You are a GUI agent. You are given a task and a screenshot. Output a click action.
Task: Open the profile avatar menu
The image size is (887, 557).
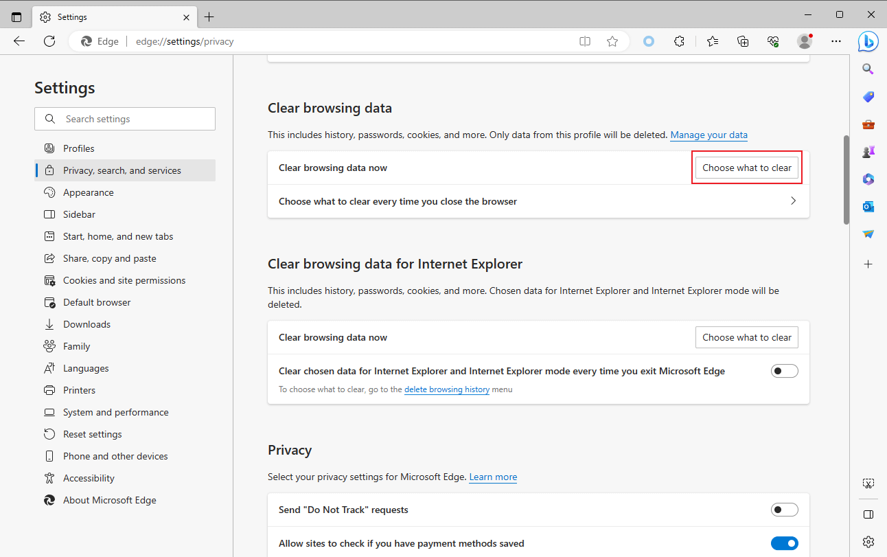click(805, 41)
